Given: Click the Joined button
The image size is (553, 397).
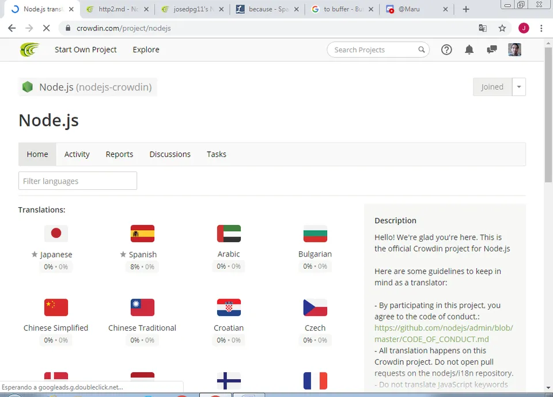Looking at the screenshot, I should [493, 87].
